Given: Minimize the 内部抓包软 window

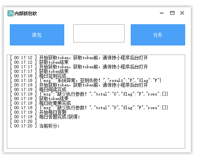Looking at the screenshot, I should click(x=162, y=13).
